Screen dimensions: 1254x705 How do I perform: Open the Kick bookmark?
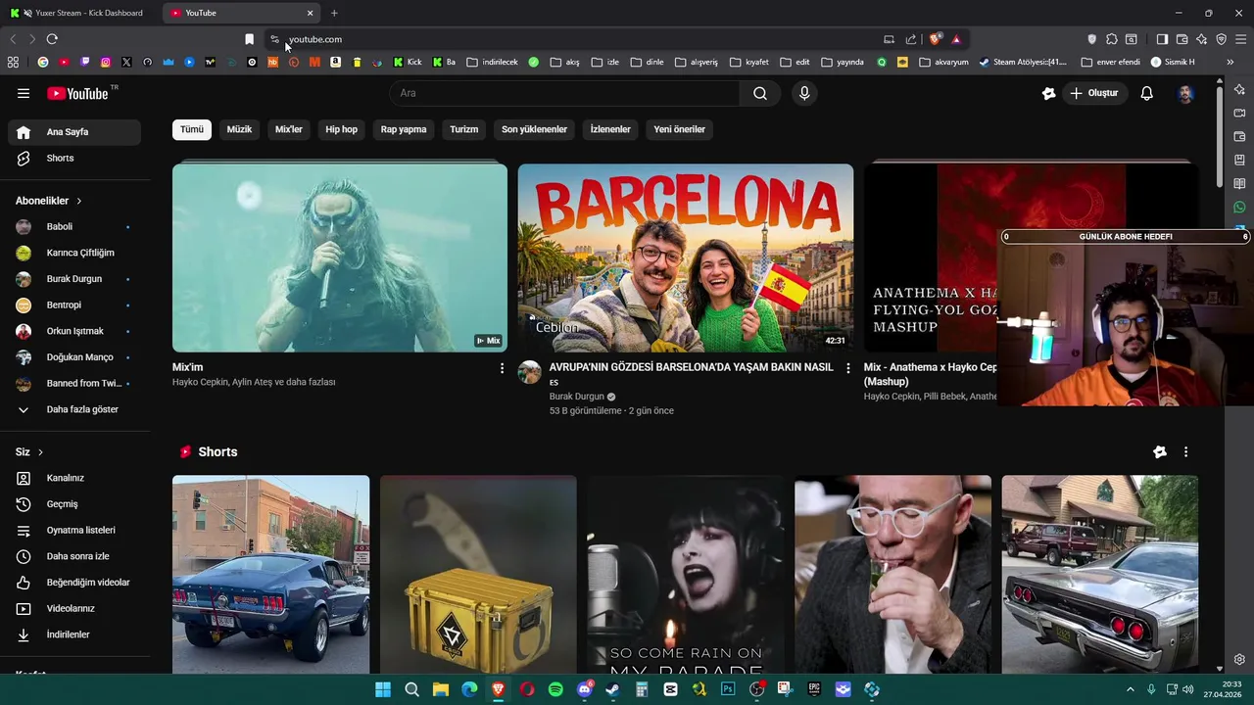408,62
